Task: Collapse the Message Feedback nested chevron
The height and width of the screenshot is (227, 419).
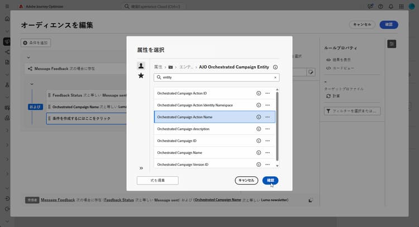Action: pos(32,84)
